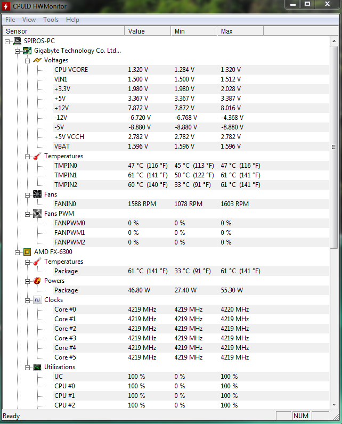The height and width of the screenshot is (424, 342).
Task: Click the 55.30 W max power value
Action: click(x=232, y=290)
